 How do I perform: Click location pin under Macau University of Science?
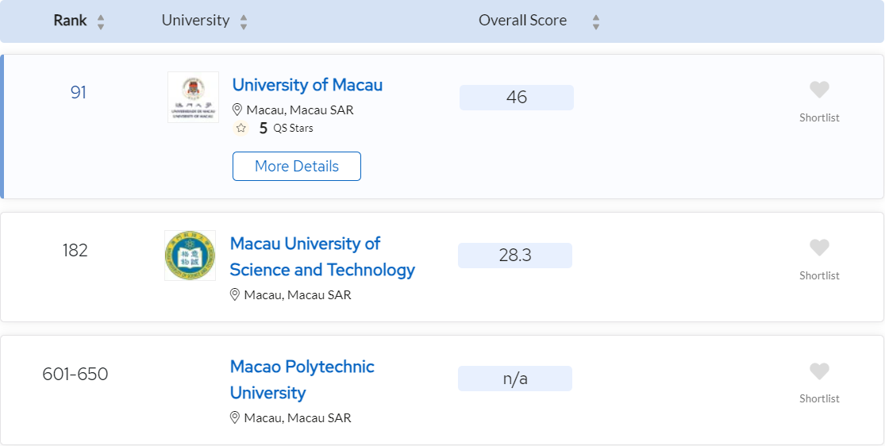click(235, 294)
